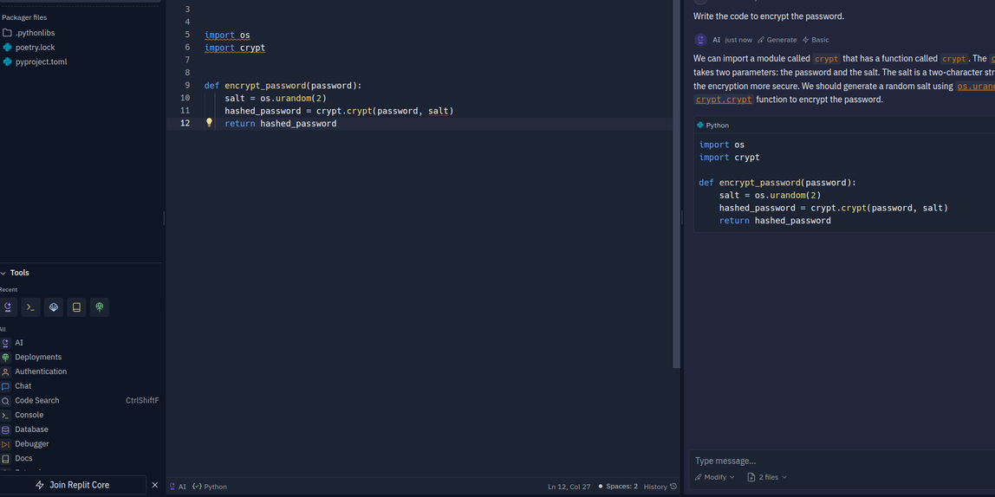Click the editor vertical scrollbar
This screenshot has width=995, height=497.
pyautogui.click(x=676, y=184)
